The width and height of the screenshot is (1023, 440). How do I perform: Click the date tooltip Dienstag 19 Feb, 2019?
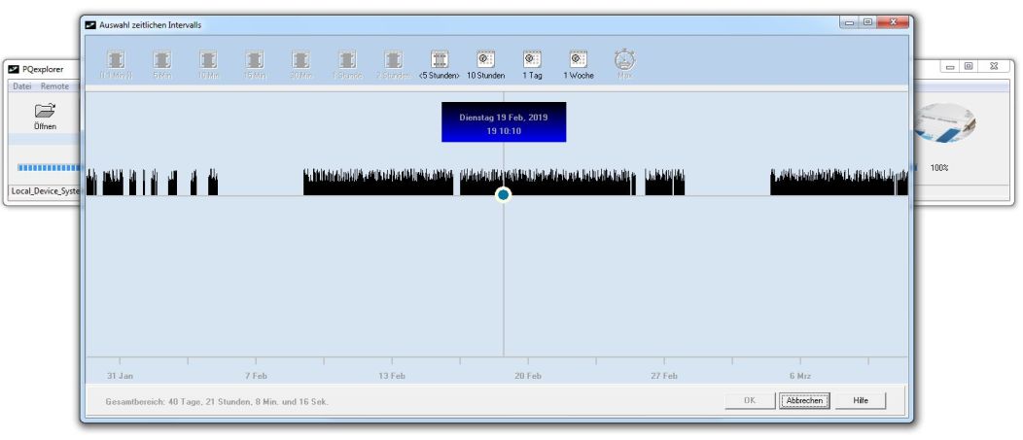coord(503,122)
